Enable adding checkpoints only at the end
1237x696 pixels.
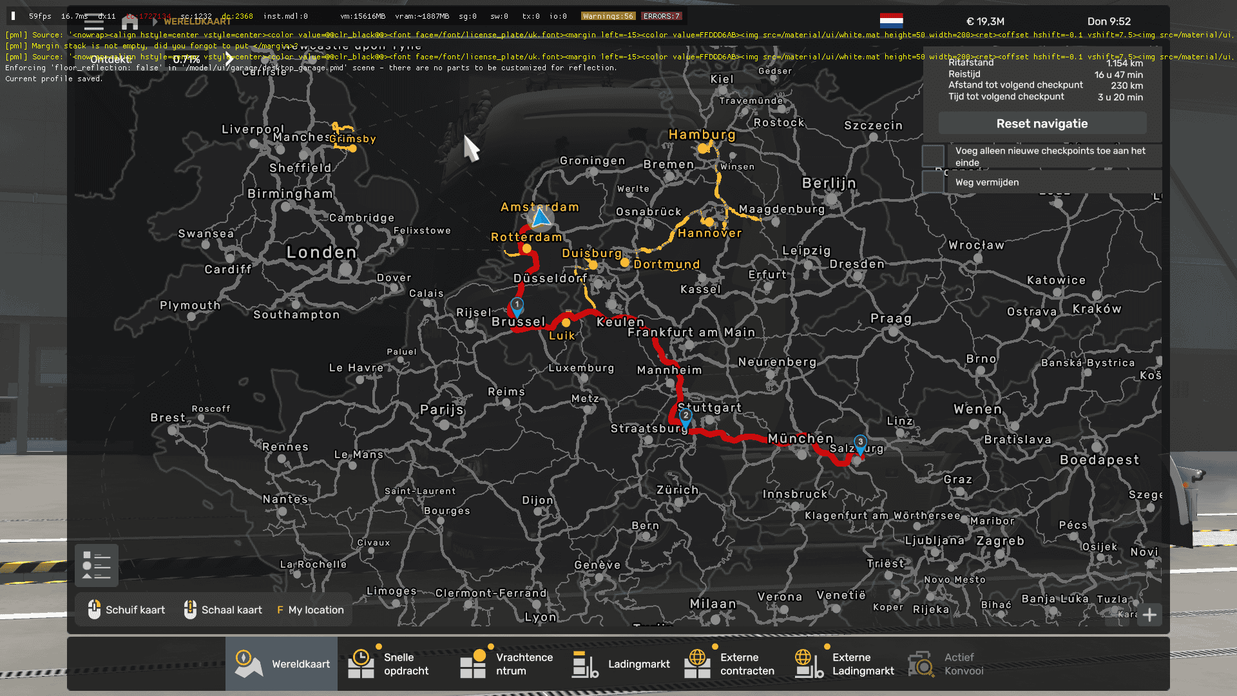(x=933, y=156)
